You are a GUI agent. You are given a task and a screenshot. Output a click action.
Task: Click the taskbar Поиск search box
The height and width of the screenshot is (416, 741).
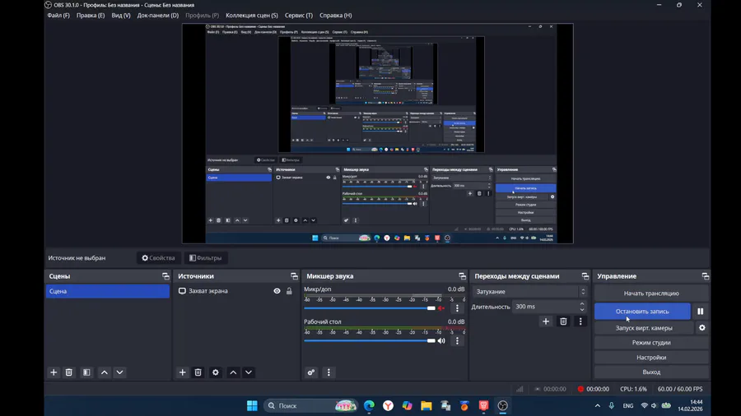pos(311,405)
